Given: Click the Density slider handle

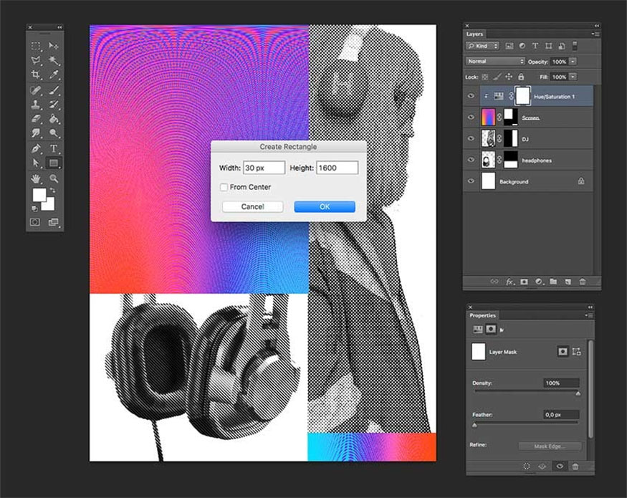Looking at the screenshot, I should (578, 393).
